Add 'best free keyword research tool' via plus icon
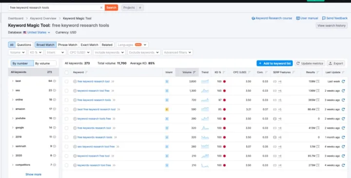Image resolution: width=351 pixels, height=178 pixels. (75, 110)
